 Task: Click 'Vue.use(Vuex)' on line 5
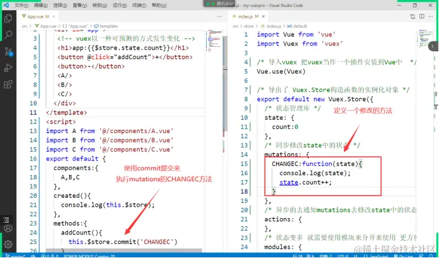[x=281, y=72]
